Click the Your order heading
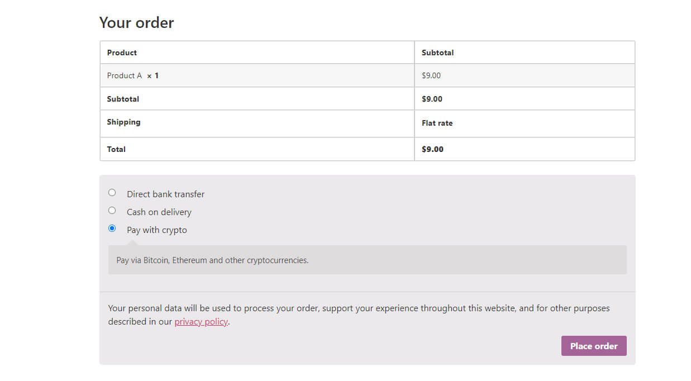This screenshot has width=691, height=381. [136, 22]
